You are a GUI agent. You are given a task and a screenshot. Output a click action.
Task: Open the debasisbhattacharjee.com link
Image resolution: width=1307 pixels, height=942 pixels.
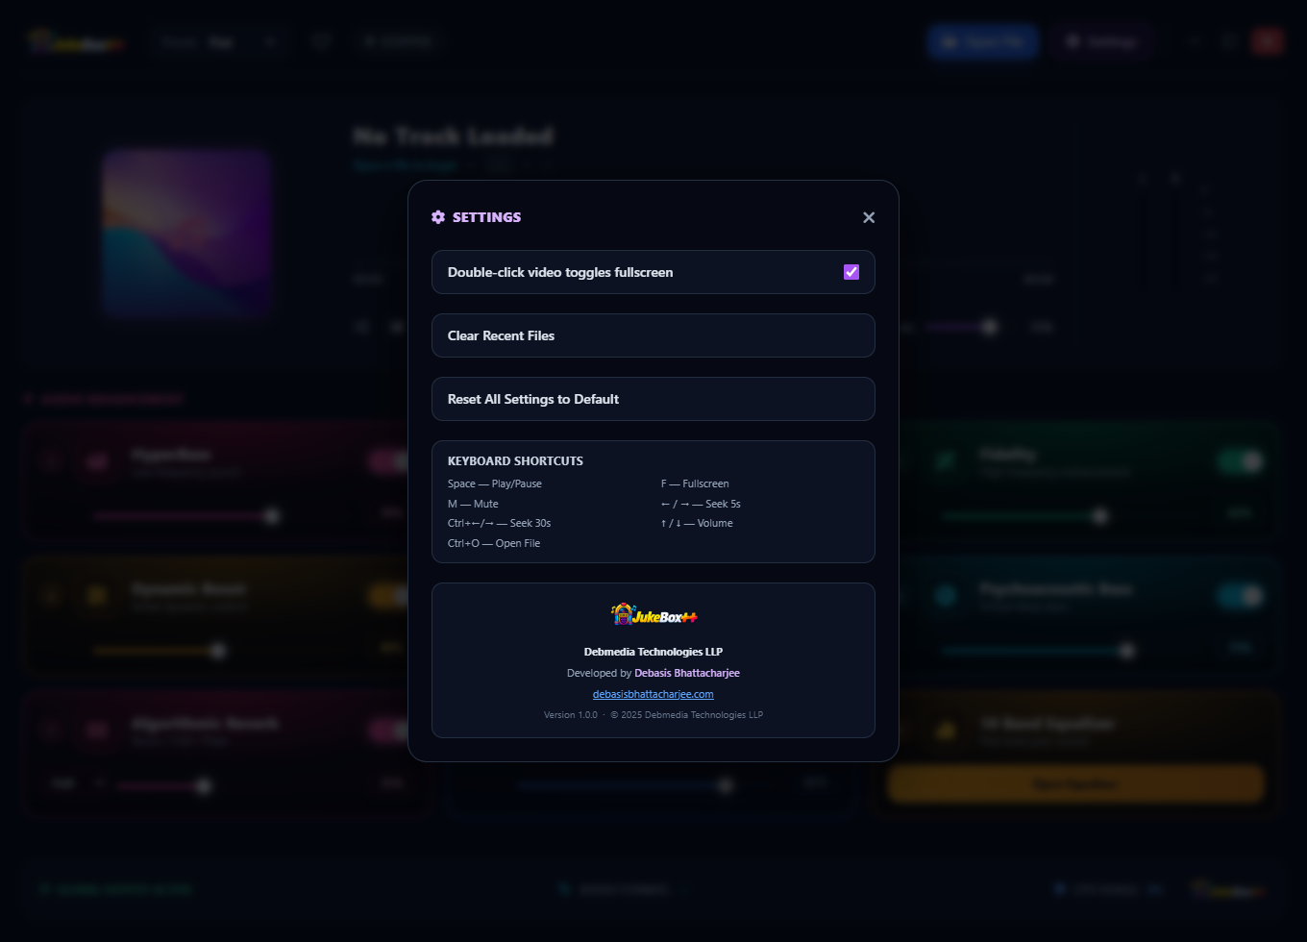click(653, 694)
